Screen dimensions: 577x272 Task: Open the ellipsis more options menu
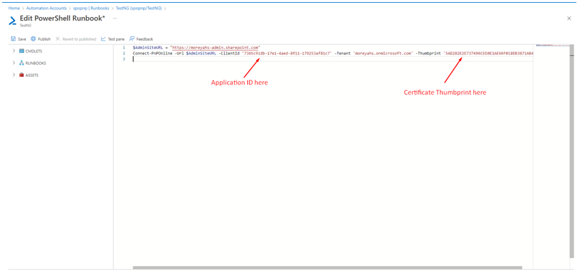pyautogui.click(x=115, y=18)
